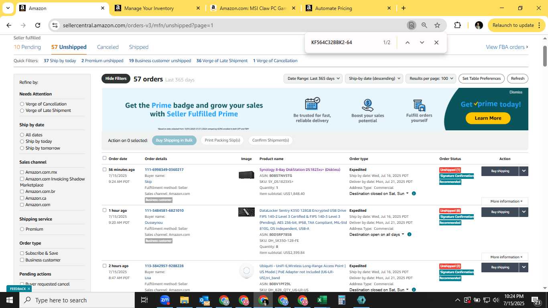Click the Learn More prime button

click(x=488, y=118)
